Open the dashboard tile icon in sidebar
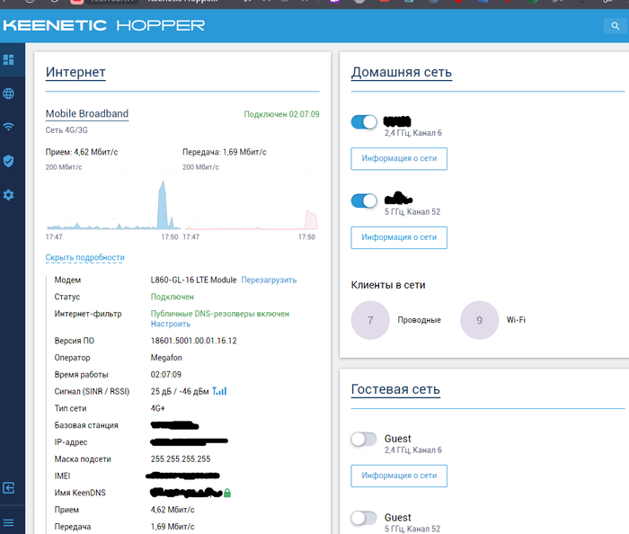The height and width of the screenshot is (534, 629). [x=8, y=59]
